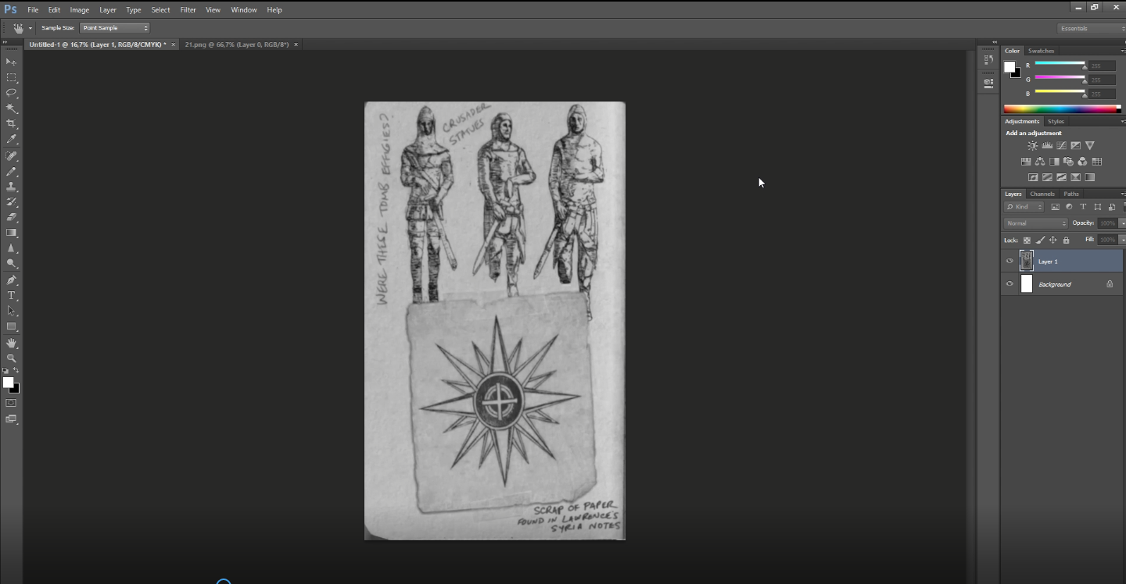Open the Filter menu

click(x=188, y=9)
